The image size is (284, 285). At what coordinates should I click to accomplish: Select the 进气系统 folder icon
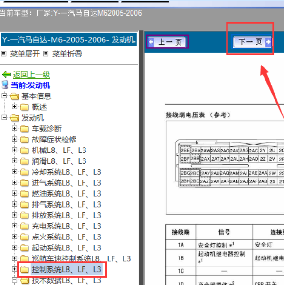tap(25, 183)
